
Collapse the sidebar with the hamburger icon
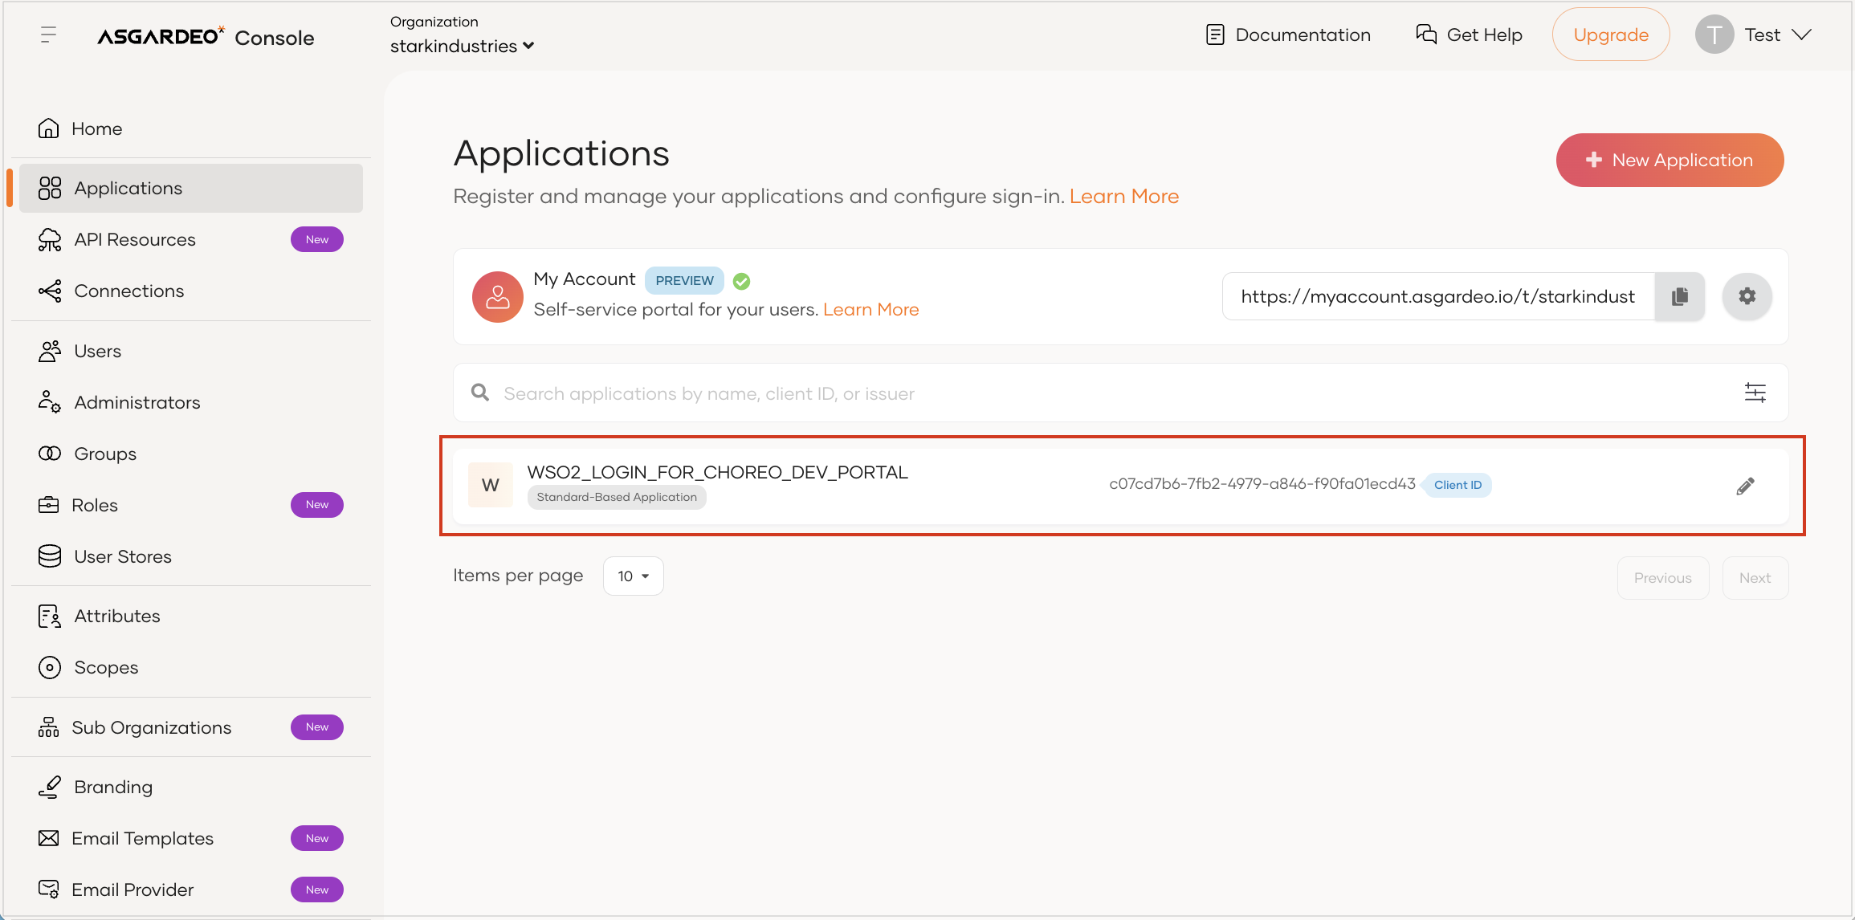tap(49, 35)
